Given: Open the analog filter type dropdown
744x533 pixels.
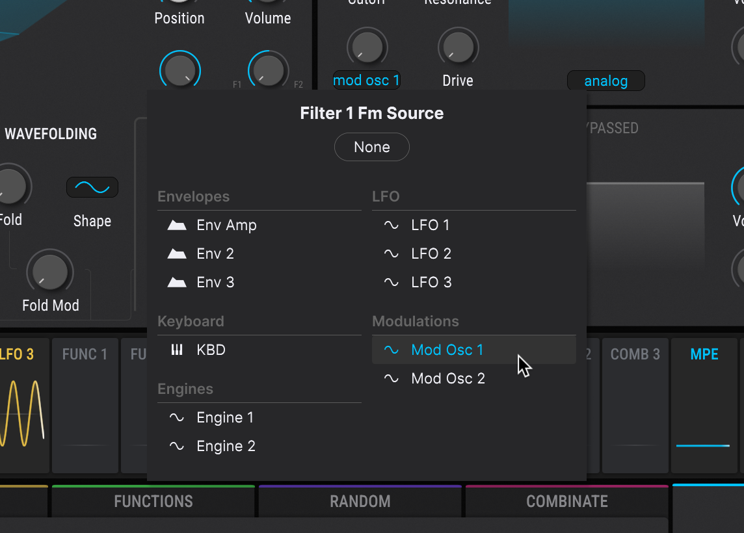Looking at the screenshot, I should tap(605, 81).
